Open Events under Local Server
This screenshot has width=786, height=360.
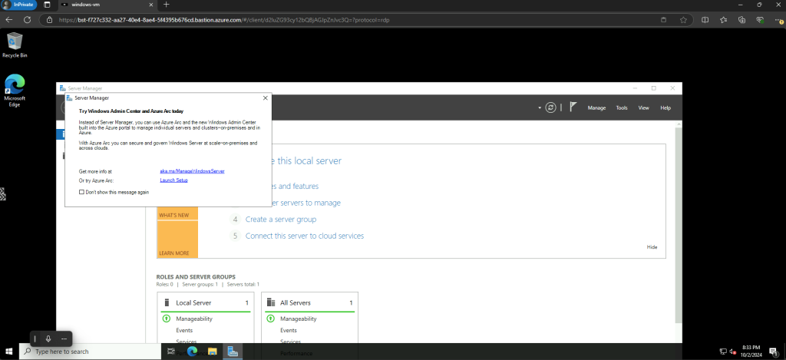point(184,330)
